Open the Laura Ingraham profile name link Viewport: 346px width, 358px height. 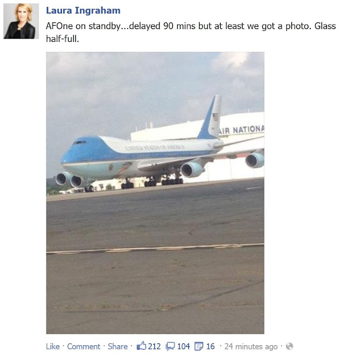[83, 11]
